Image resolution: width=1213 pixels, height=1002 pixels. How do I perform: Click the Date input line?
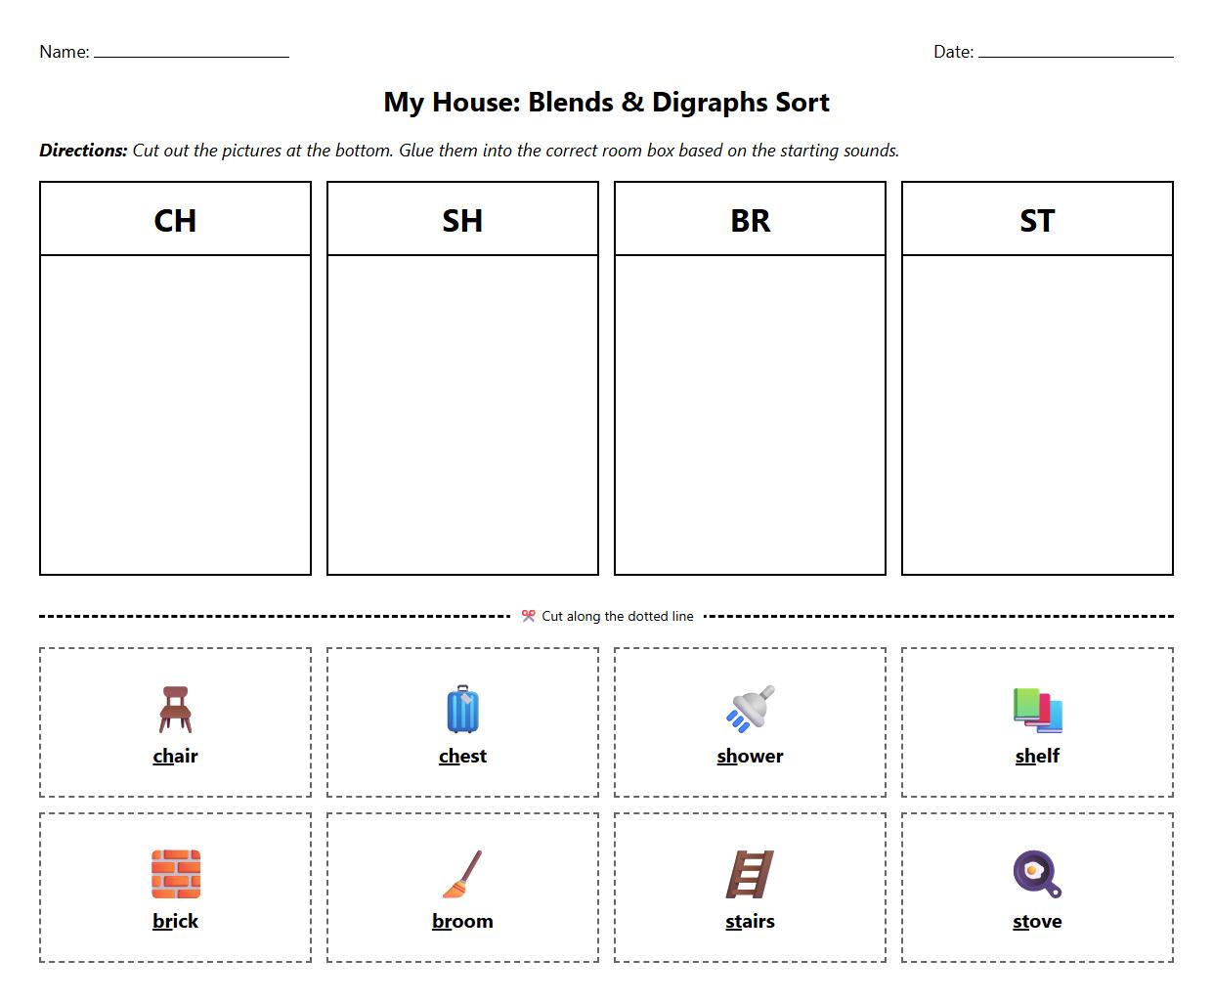tap(1077, 57)
